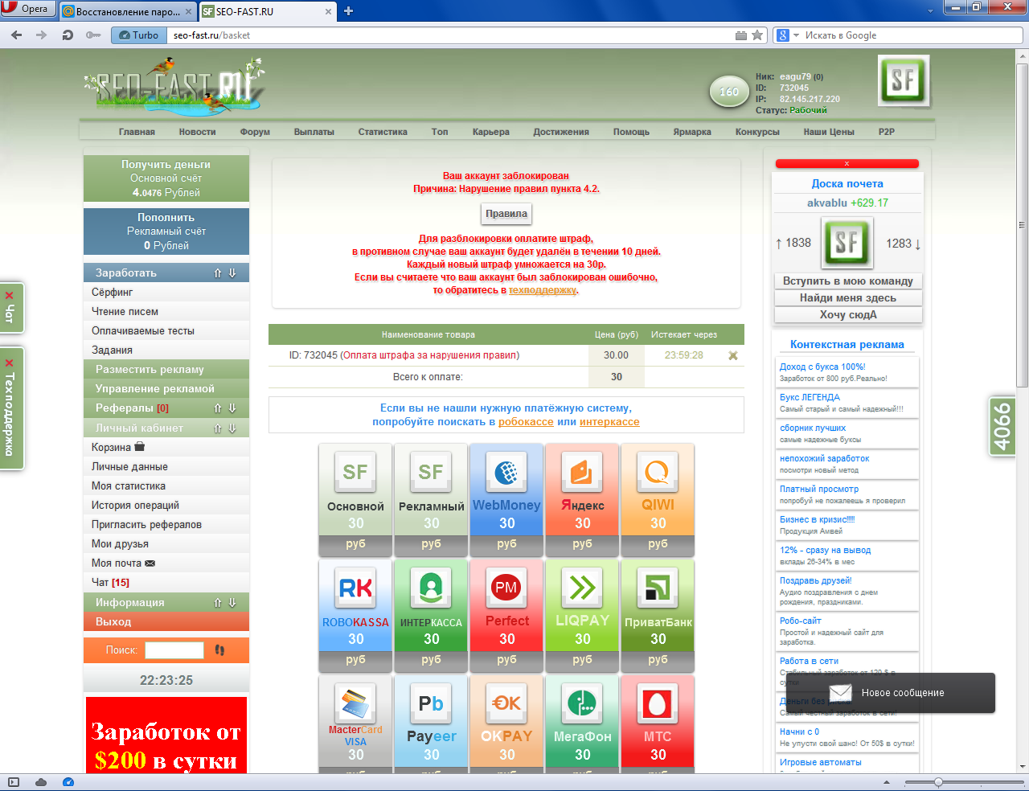Pay with the QIWI tile
The height and width of the screenshot is (791, 1029).
(x=658, y=500)
